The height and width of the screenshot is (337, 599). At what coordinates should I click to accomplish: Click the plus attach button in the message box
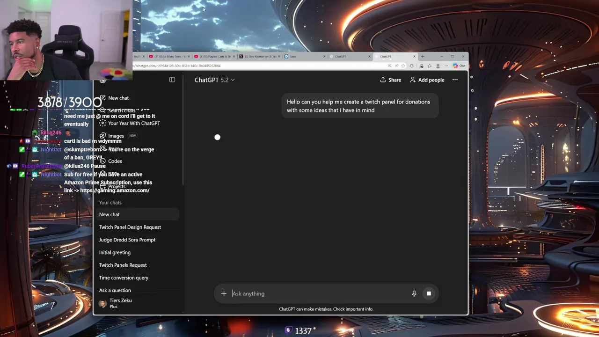click(224, 293)
